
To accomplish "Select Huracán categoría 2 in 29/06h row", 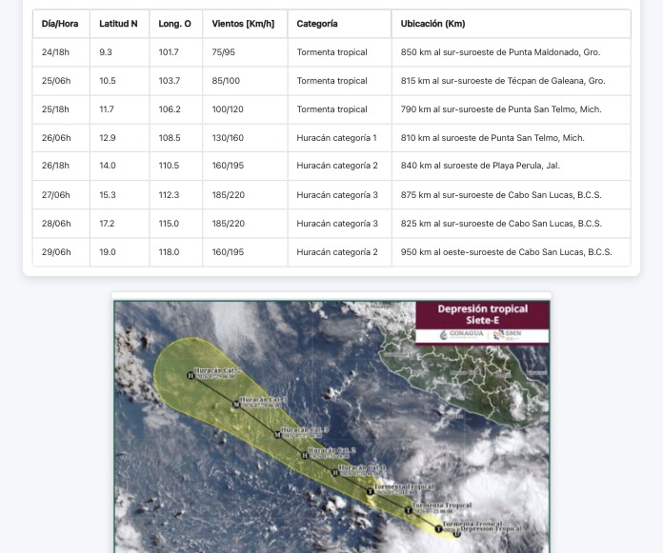I will 337,252.
